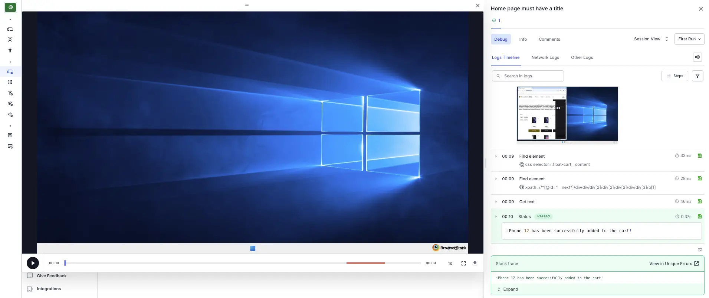This screenshot has width=709, height=298.
Task: Open the test management checklist sidebar icon
Action: pyautogui.click(x=10, y=135)
